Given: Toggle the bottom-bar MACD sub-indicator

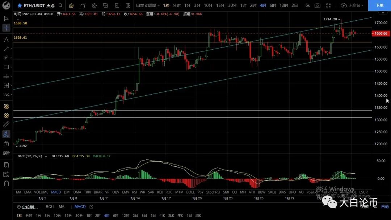Looking at the screenshot, I should 80,207.
